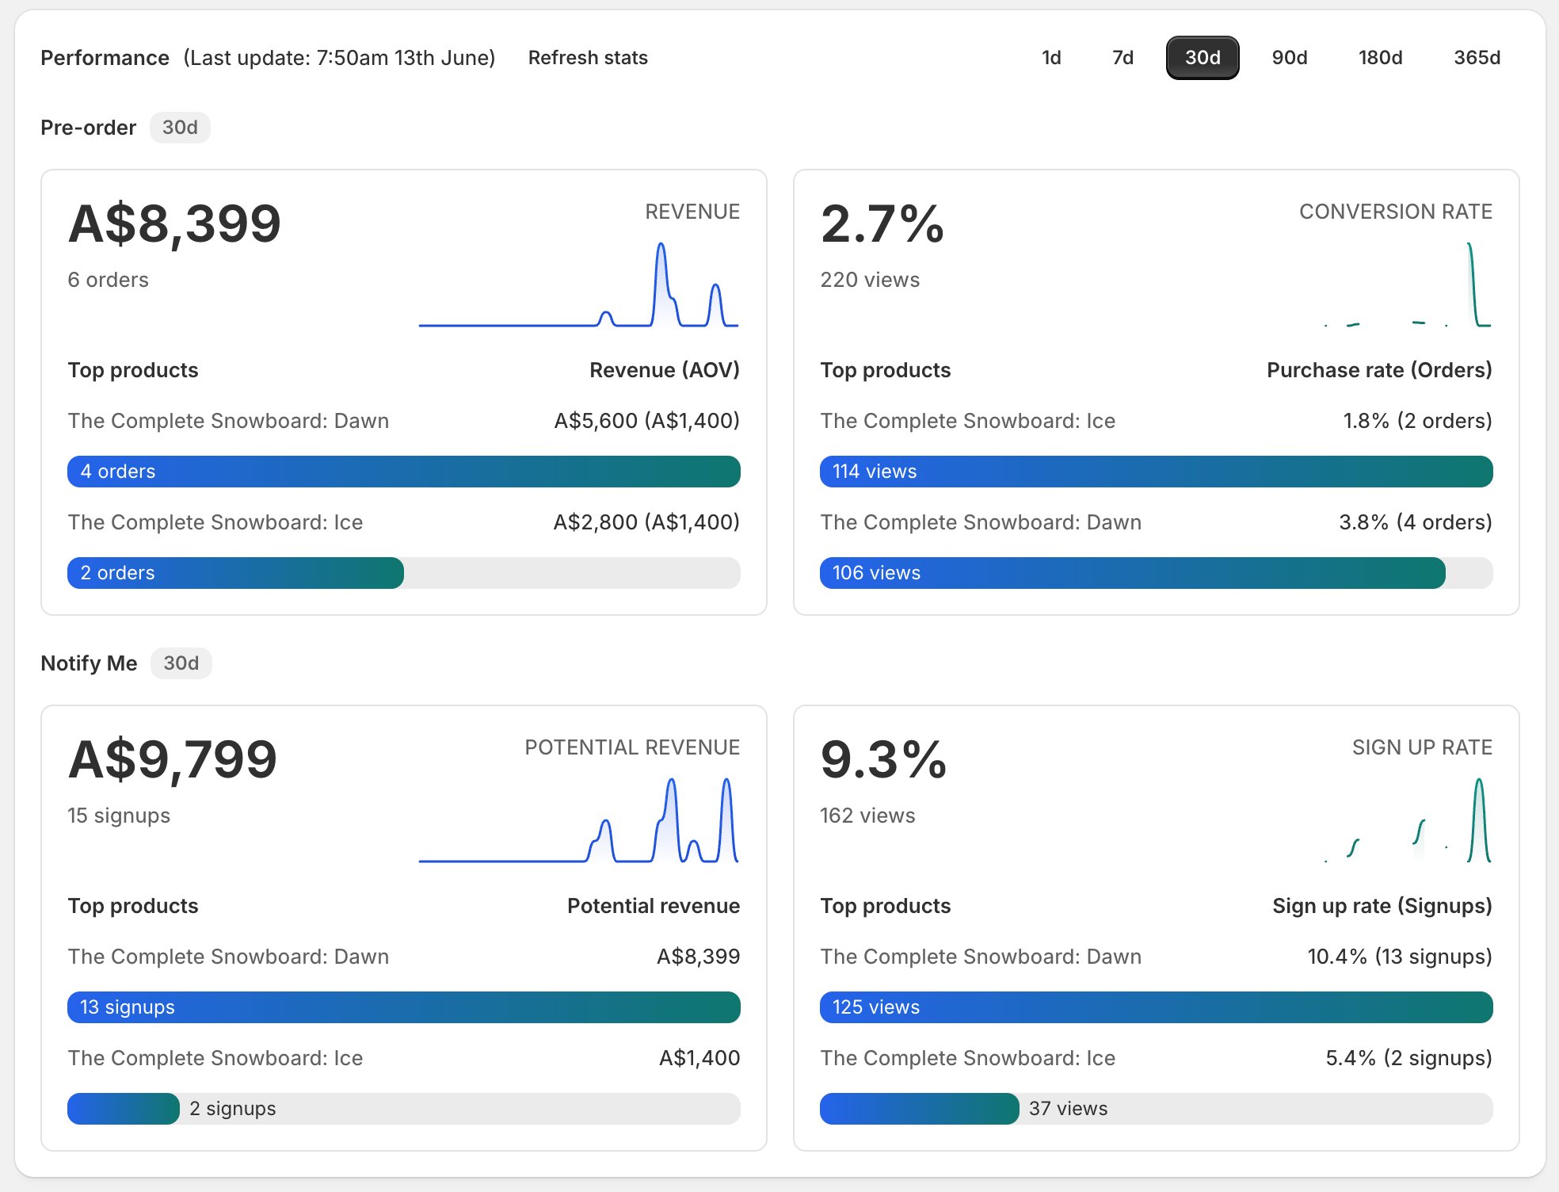
Task: Click the Pre-order section heading
Action: pyautogui.click(x=88, y=128)
